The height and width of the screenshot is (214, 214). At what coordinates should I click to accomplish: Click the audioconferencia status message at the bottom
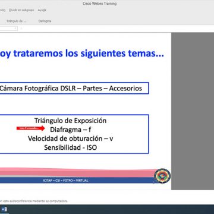point(34,201)
